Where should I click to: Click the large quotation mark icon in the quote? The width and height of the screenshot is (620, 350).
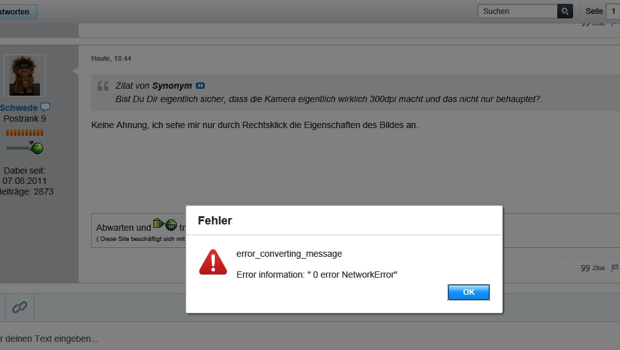103,86
